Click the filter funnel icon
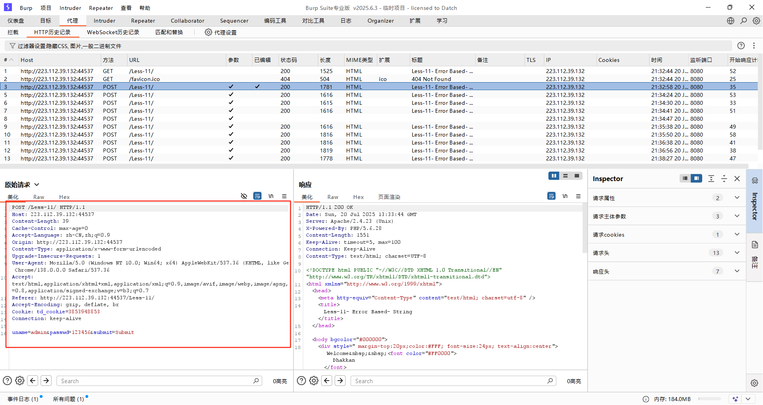Image resolution: width=763 pixels, height=405 pixels. coord(12,46)
